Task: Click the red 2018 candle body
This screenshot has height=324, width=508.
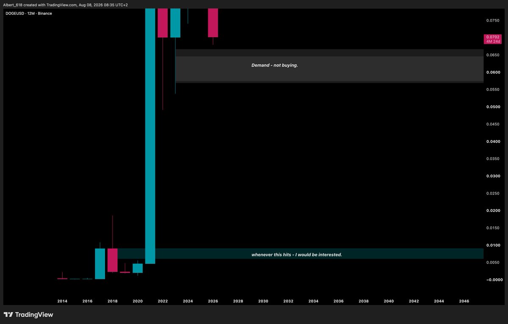Action: (x=112, y=260)
